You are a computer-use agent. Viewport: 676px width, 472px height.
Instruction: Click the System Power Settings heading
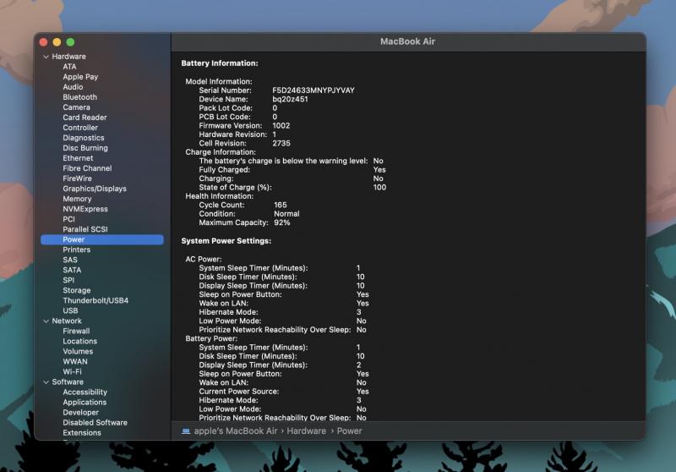226,241
